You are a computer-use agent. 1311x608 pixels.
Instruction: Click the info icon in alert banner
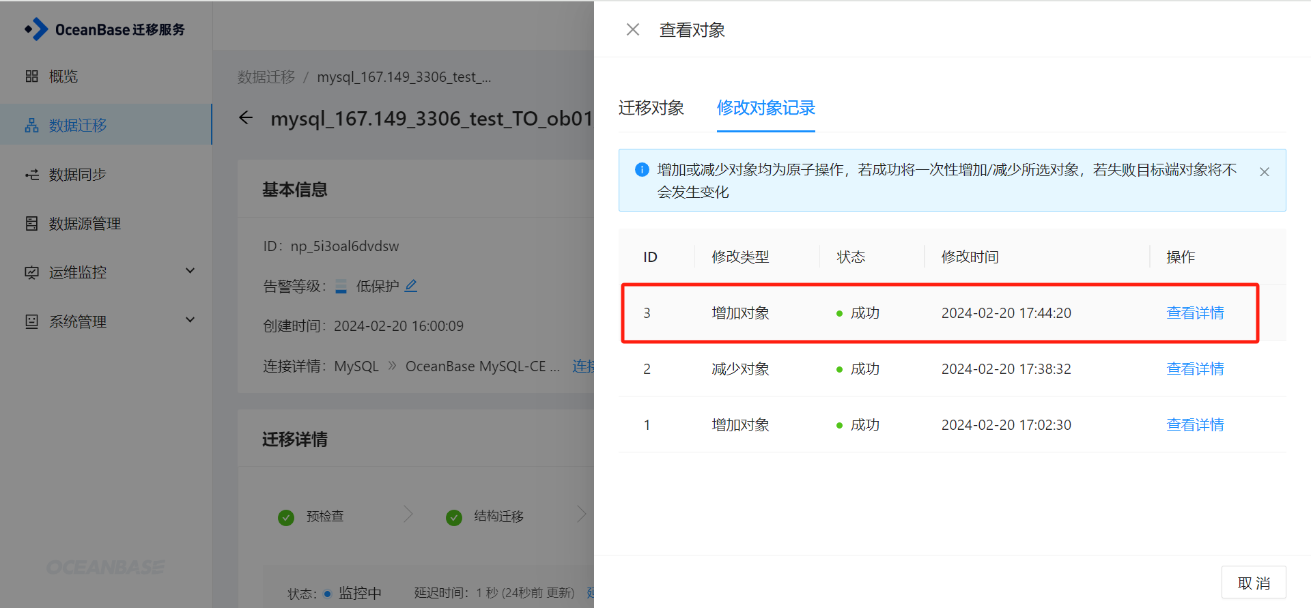tap(642, 169)
